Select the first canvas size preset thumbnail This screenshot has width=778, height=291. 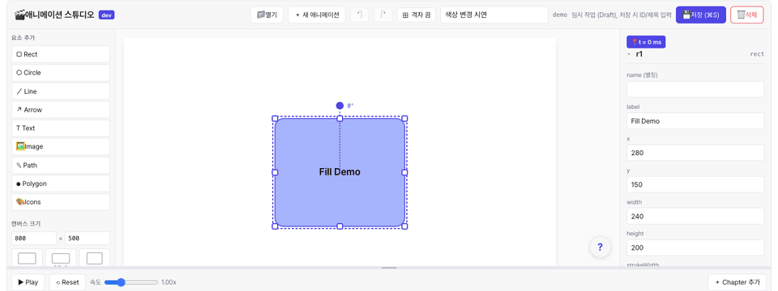tap(27, 258)
